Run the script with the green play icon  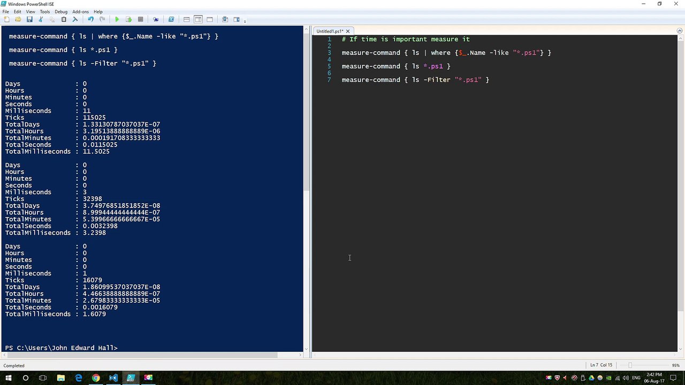coord(117,19)
